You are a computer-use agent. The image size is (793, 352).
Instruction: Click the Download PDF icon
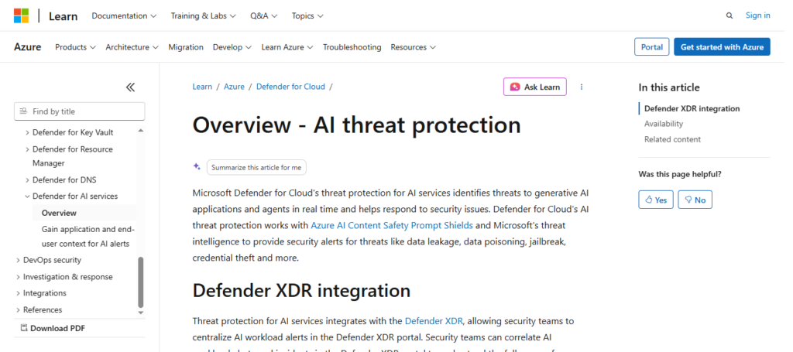(24, 328)
